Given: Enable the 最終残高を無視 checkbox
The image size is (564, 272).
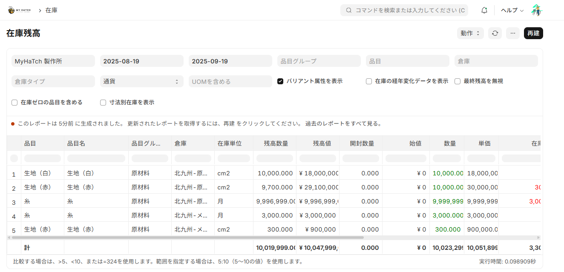Looking at the screenshot, I should tap(457, 81).
